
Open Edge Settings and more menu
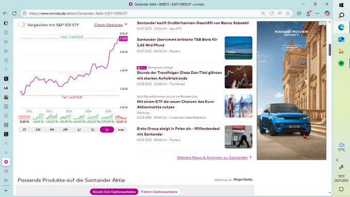pyautogui.click(x=317, y=13)
